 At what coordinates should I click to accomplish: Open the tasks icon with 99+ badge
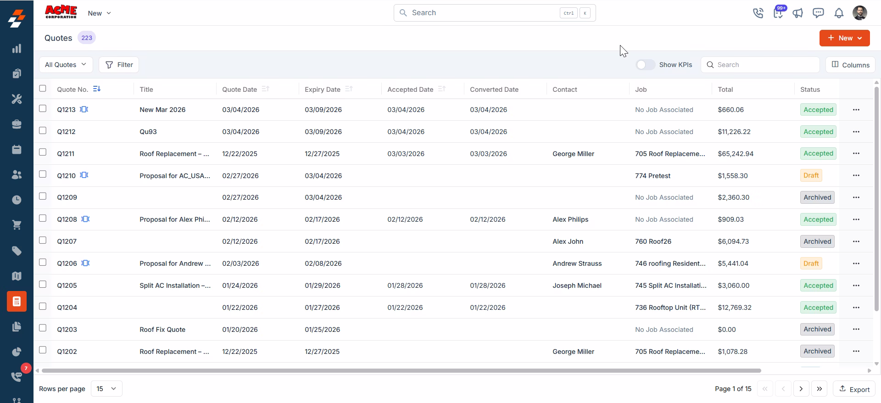[x=778, y=13]
